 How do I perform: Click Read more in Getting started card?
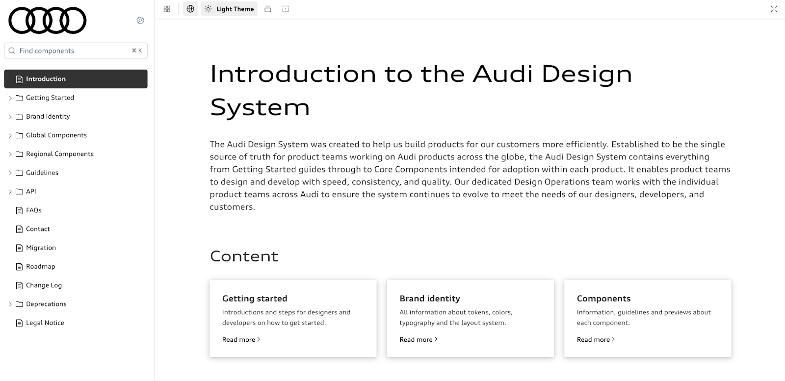pyautogui.click(x=241, y=339)
